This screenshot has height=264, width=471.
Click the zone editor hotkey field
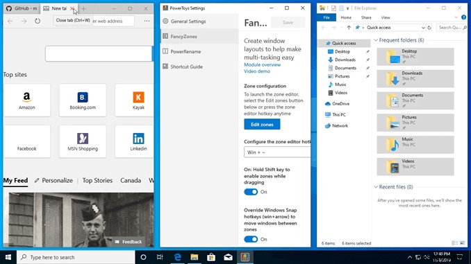pyautogui.click(x=277, y=152)
